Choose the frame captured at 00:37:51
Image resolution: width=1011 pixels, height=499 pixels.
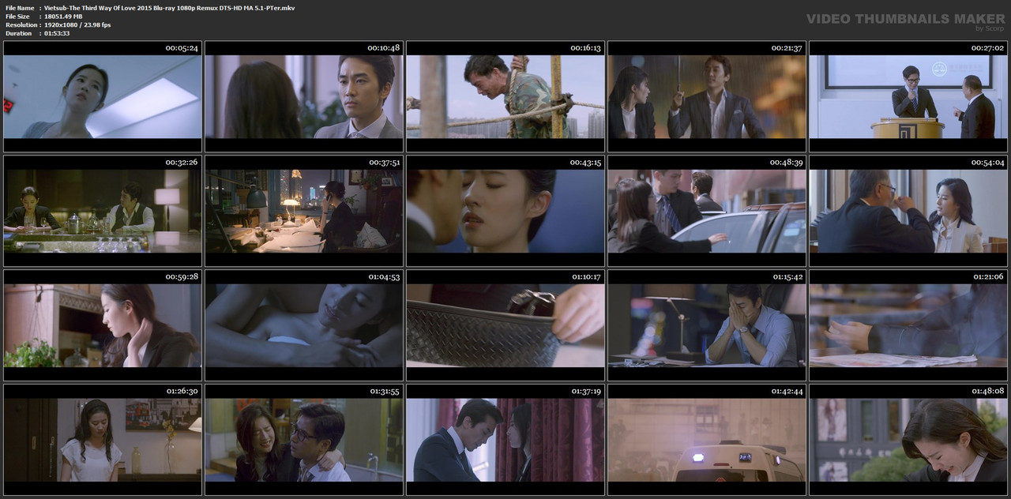pyautogui.click(x=304, y=211)
